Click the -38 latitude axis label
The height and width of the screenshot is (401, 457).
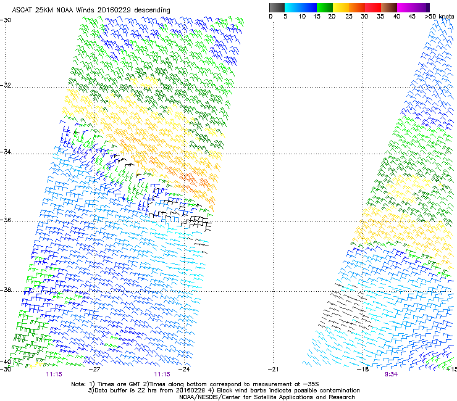click(6, 290)
